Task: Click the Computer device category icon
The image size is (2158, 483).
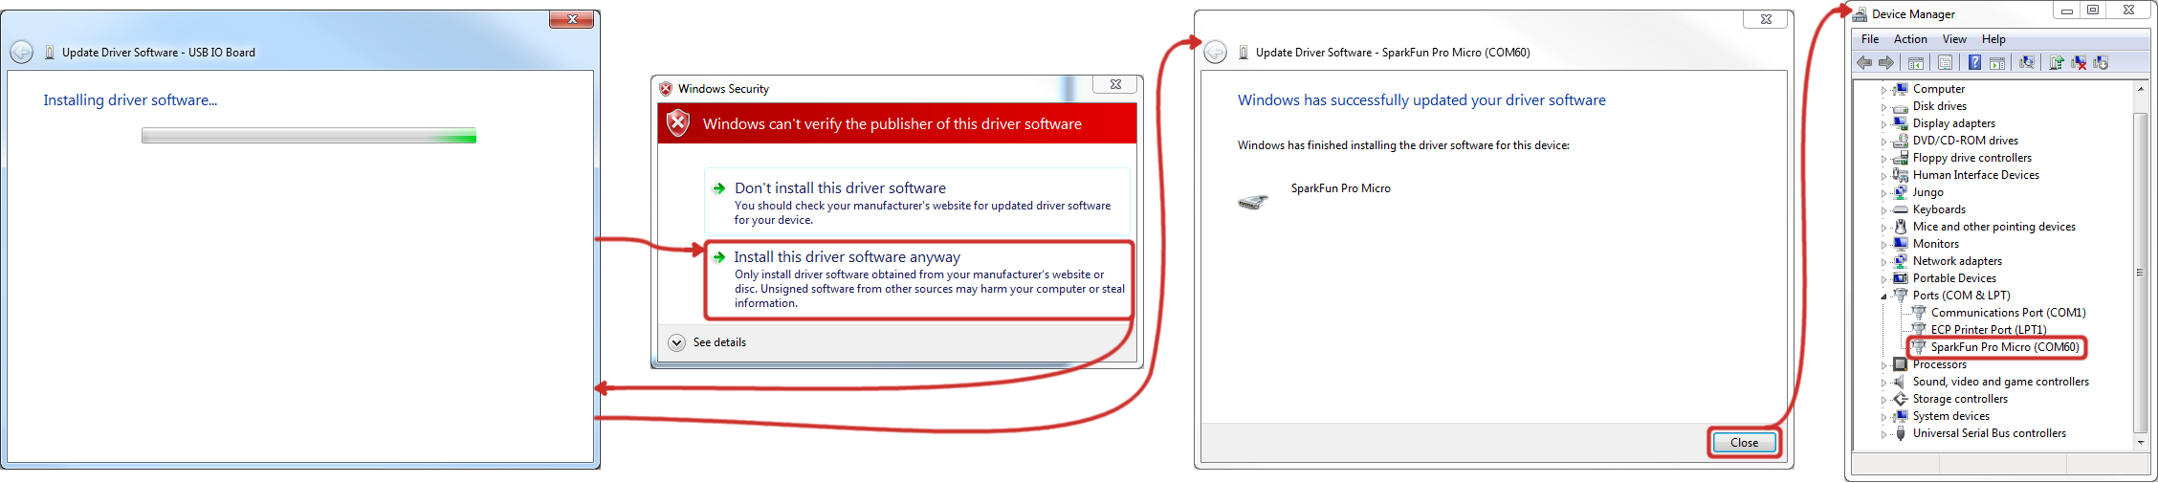Action: click(x=1901, y=89)
